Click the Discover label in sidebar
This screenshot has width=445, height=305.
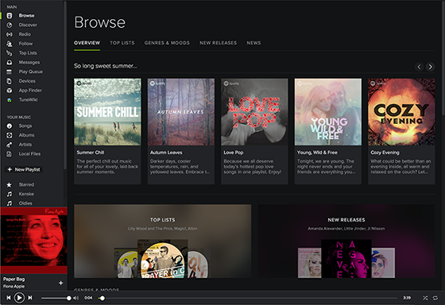click(28, 25)
